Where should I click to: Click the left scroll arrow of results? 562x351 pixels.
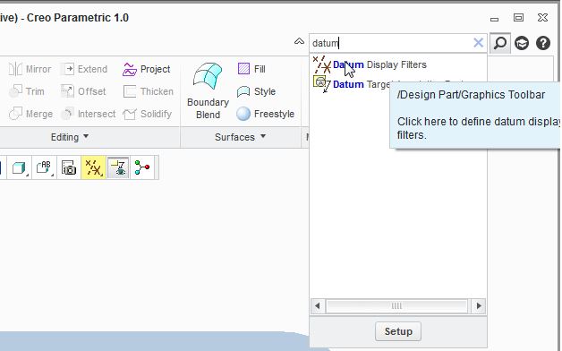tap(318, 306)
